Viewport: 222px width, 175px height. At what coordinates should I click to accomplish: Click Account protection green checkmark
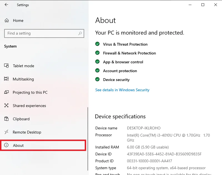(98, 70)
